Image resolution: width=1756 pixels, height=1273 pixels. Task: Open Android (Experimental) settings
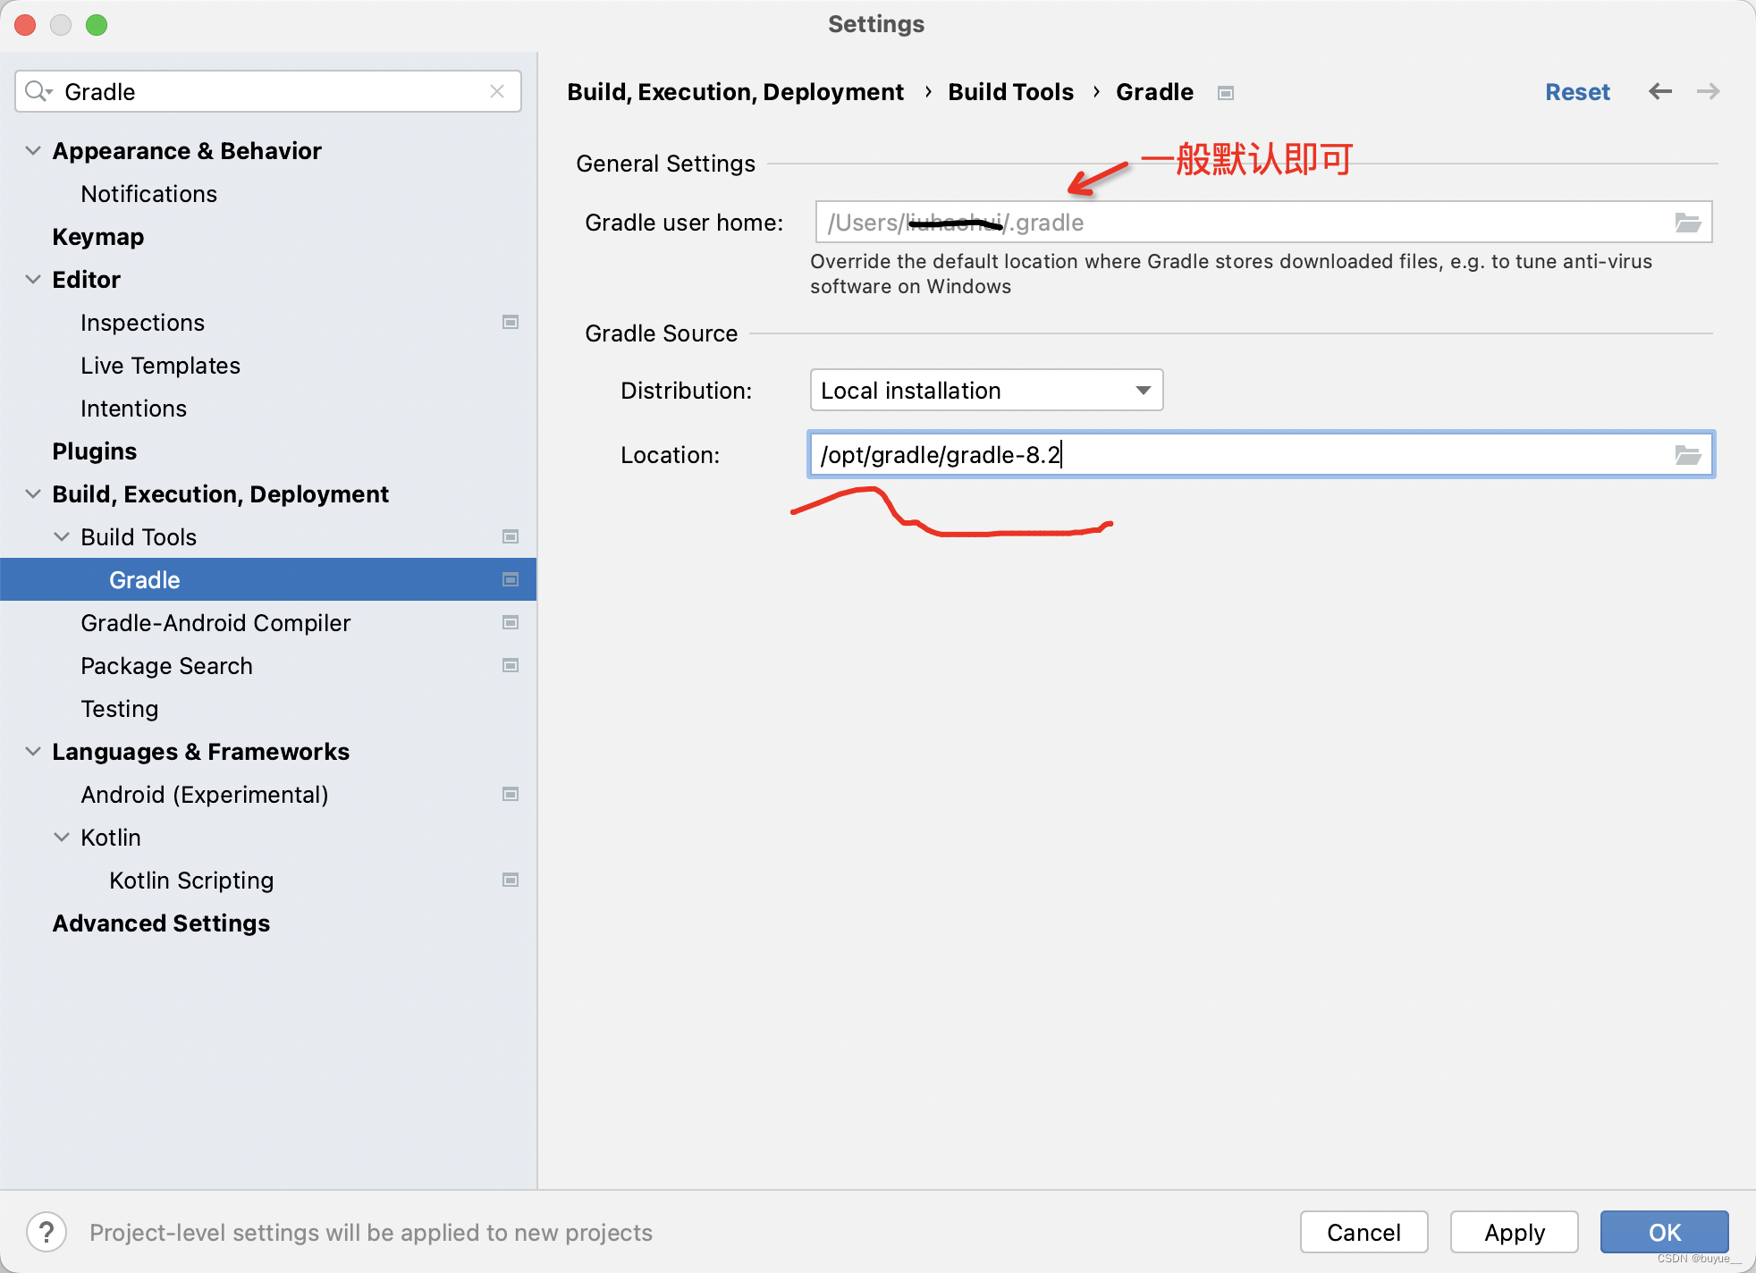pos(204,795)
